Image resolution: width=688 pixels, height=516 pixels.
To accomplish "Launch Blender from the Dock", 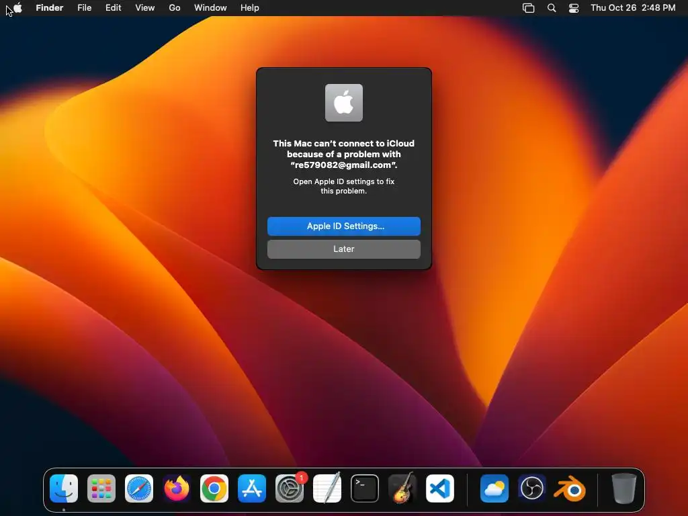I will pyautogui.click(x=570, y=488).
